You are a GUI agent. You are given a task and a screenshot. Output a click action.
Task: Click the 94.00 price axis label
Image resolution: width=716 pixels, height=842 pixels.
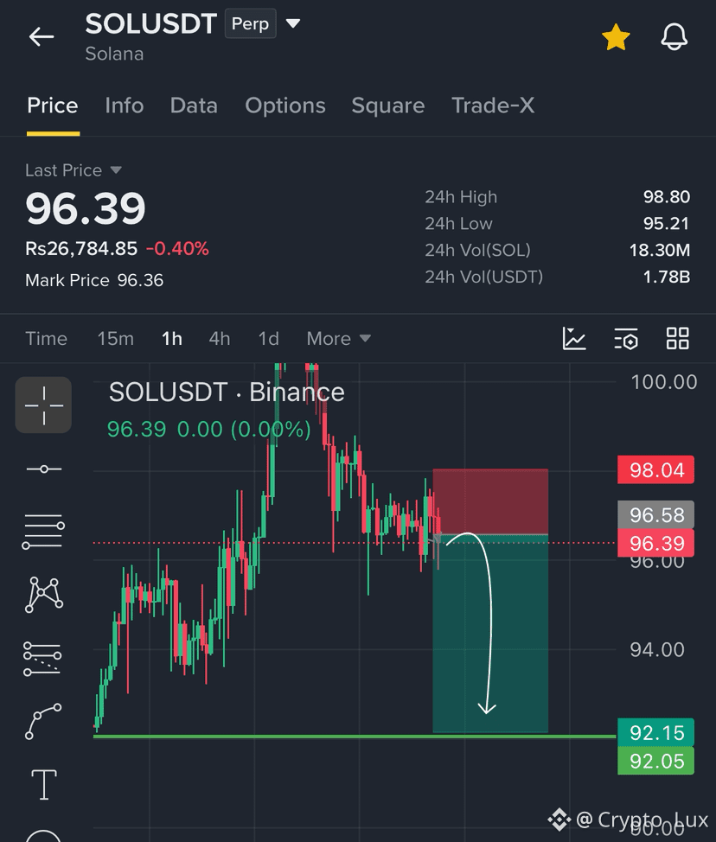tap(657, 650)
